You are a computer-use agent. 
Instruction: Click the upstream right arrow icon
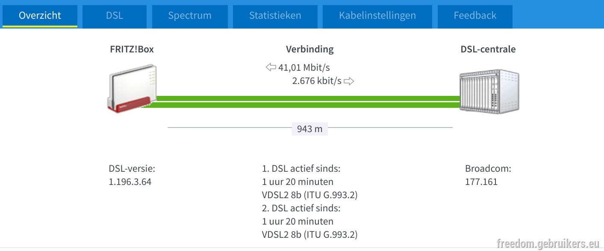pyautogui.click(x=349, y=81)
